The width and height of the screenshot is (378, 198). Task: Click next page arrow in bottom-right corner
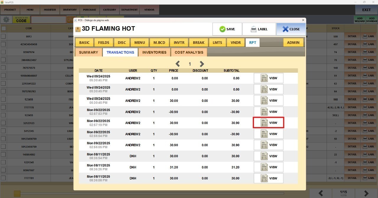coord(366,193)
